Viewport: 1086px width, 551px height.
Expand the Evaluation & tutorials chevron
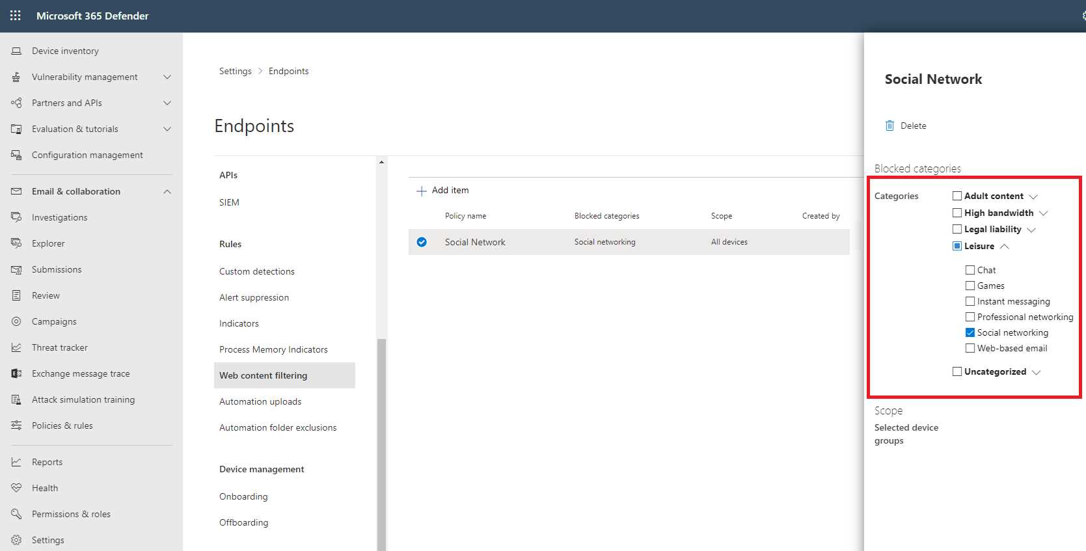click(167, 129)
